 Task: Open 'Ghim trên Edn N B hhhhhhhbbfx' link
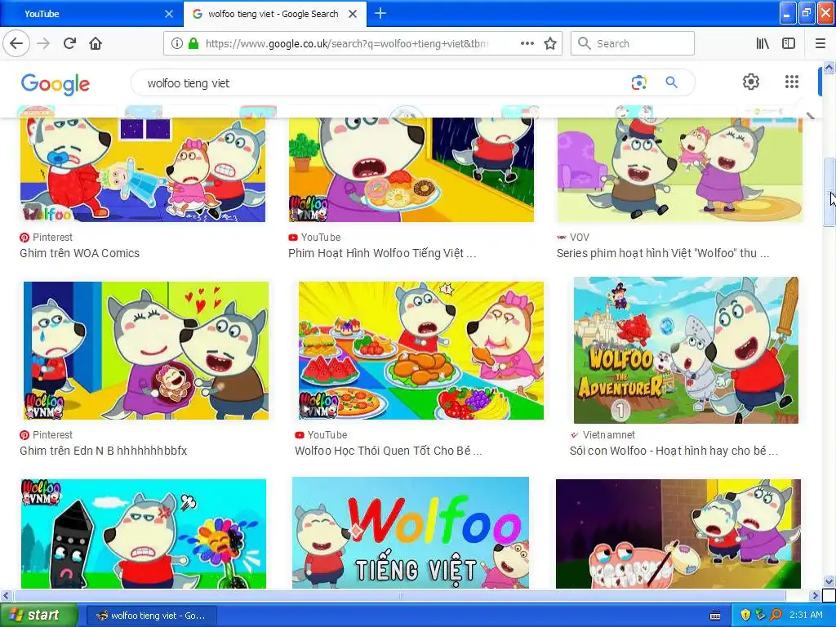(104, 451)
